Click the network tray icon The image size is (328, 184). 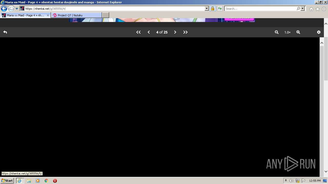pos(298,181)
